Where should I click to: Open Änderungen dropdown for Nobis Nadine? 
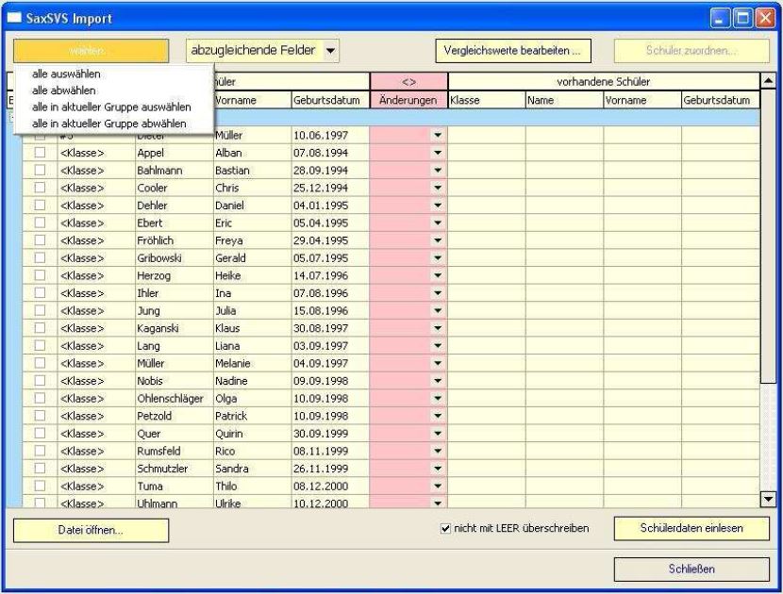pos(438,381)
